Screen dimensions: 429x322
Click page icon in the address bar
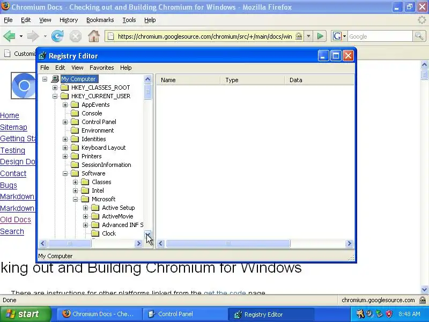coord(111,36)
